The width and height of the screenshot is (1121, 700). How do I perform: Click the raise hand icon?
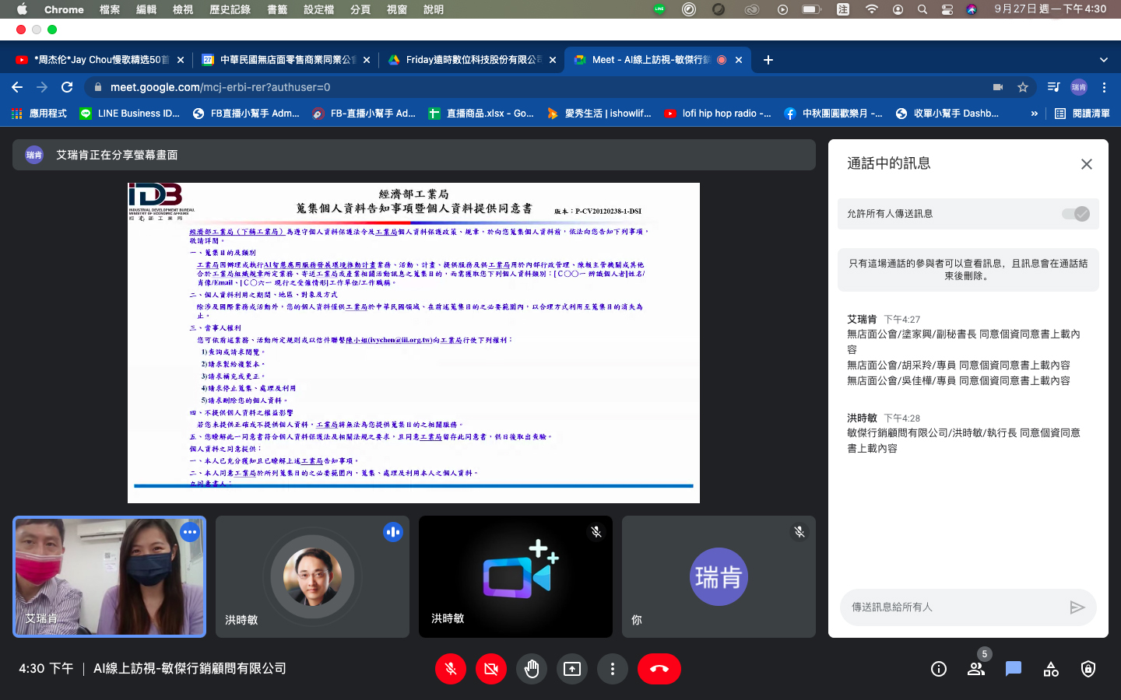pyautogui.click(x=532, y=669)
